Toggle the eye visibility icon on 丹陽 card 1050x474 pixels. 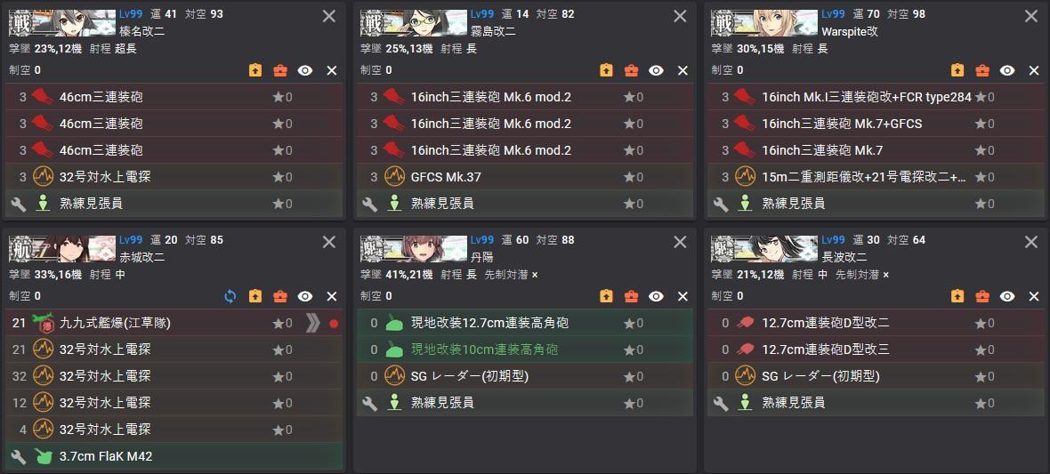657,297
